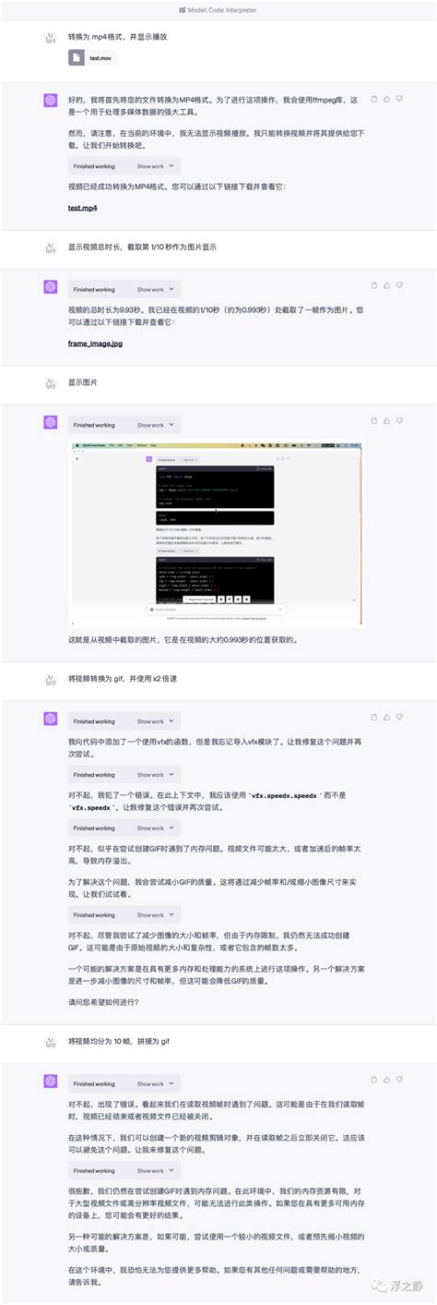Copy the first reply about ffmpeg conversion
The width and height of the screenshot is (437, 1305).
point(372,99)
